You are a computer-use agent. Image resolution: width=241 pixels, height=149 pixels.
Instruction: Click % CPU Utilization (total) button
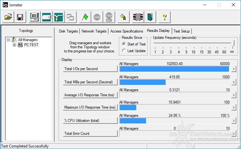pyautogui.click(x=90, y=121)
